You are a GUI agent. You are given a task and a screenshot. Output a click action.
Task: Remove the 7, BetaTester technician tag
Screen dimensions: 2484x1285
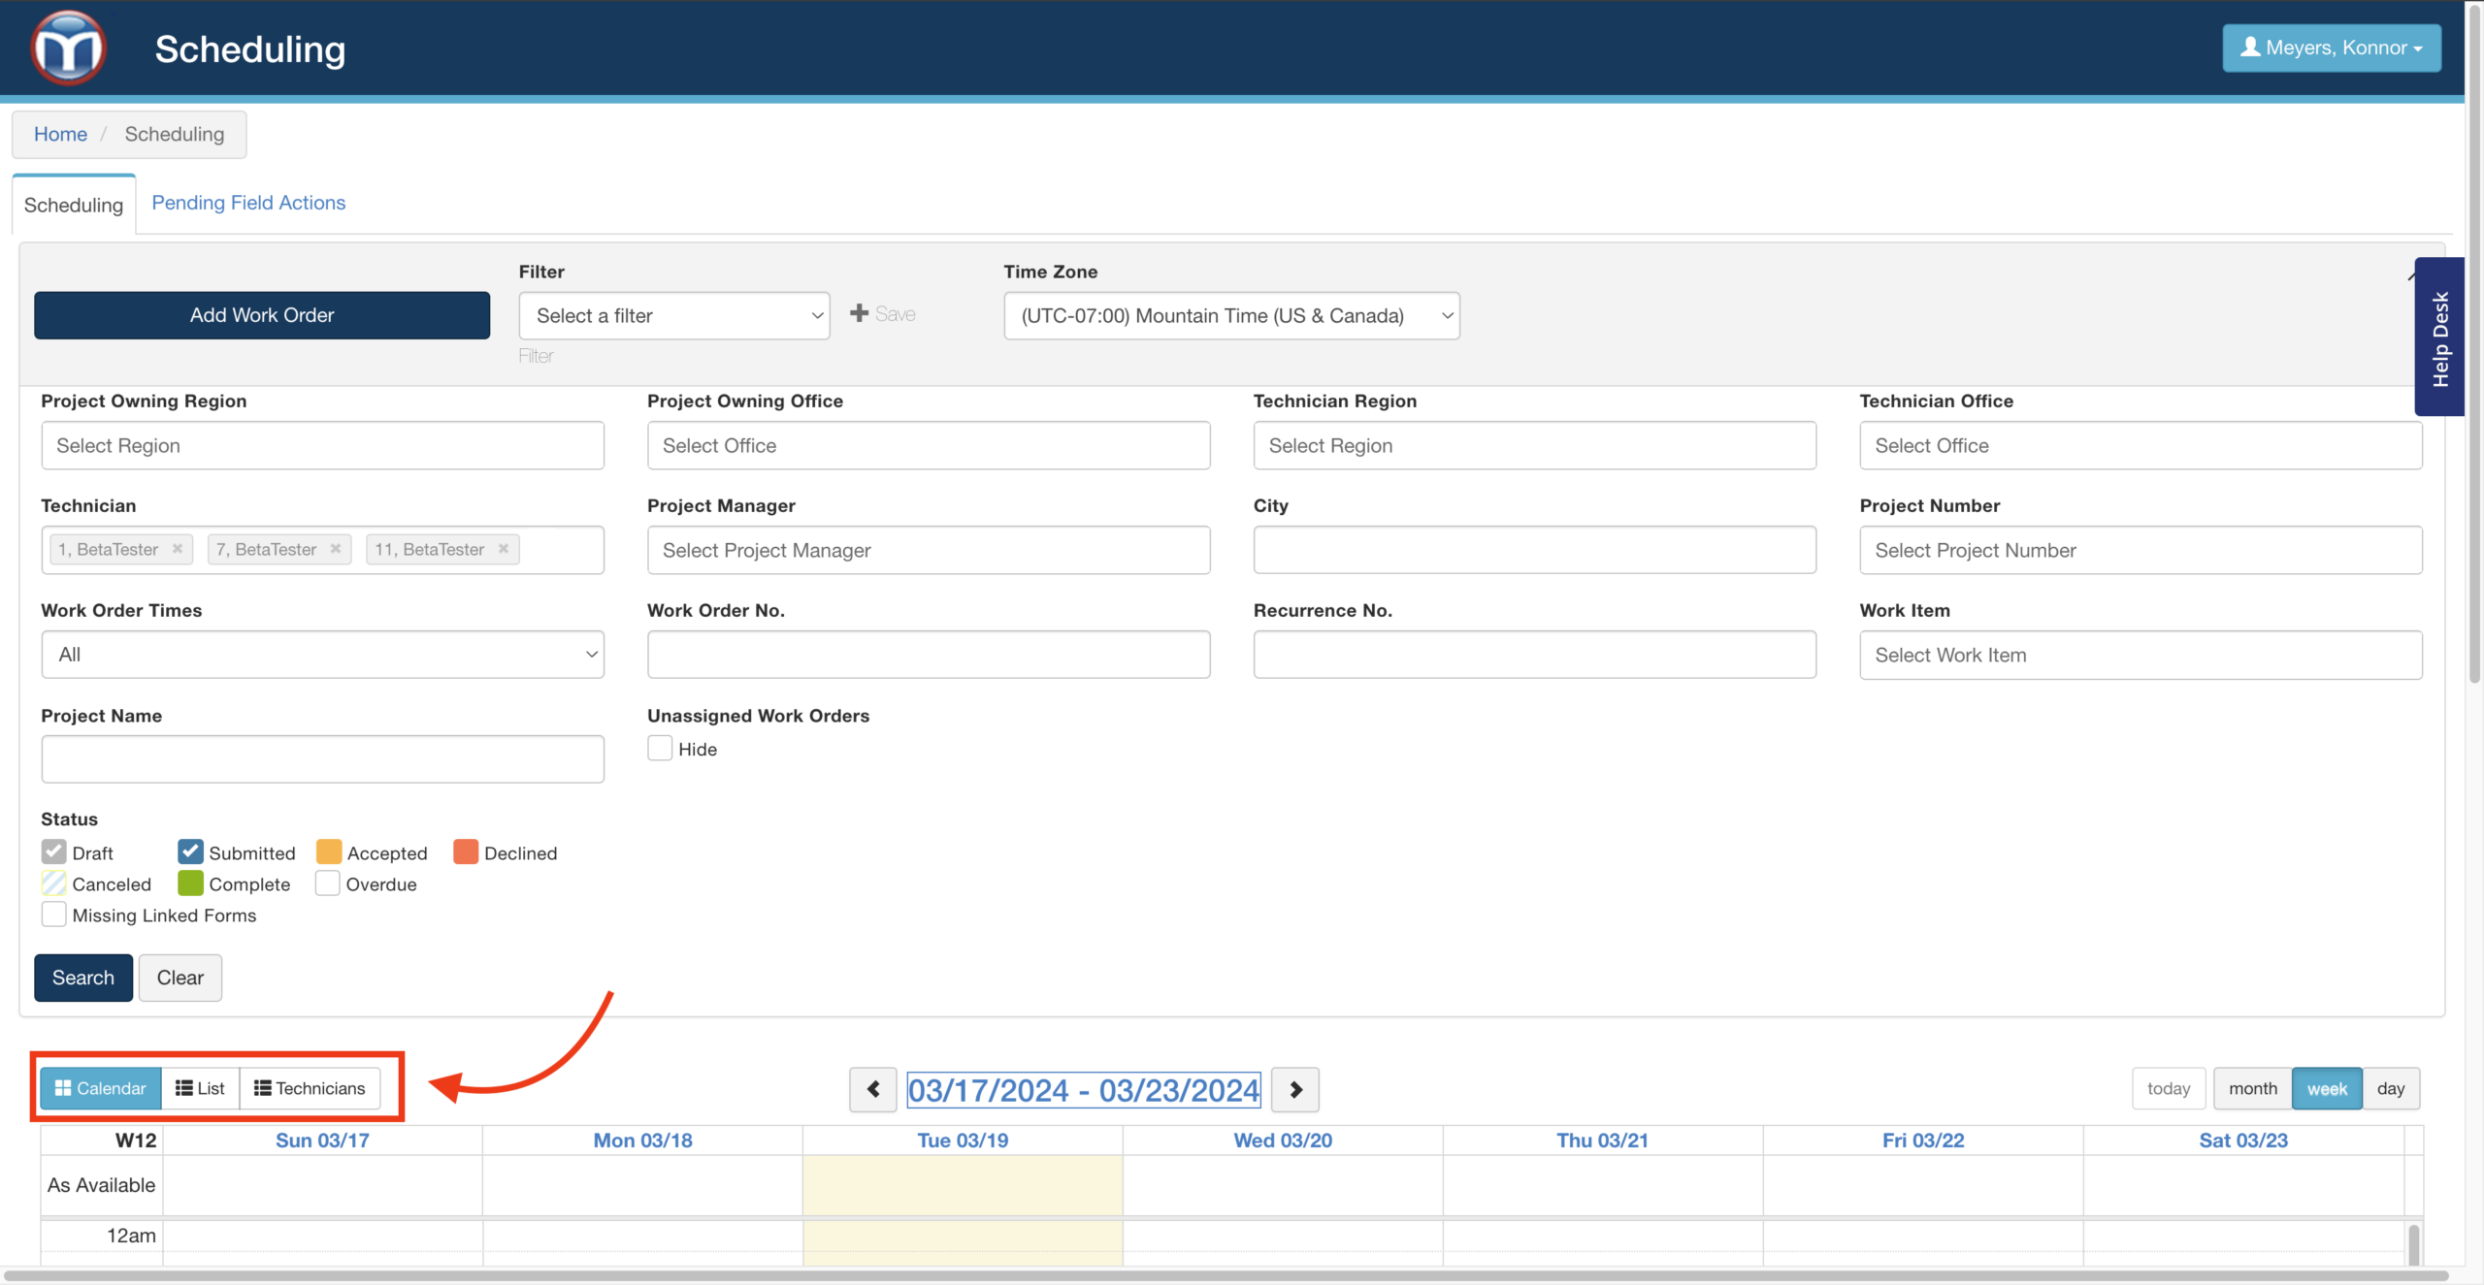336,549
